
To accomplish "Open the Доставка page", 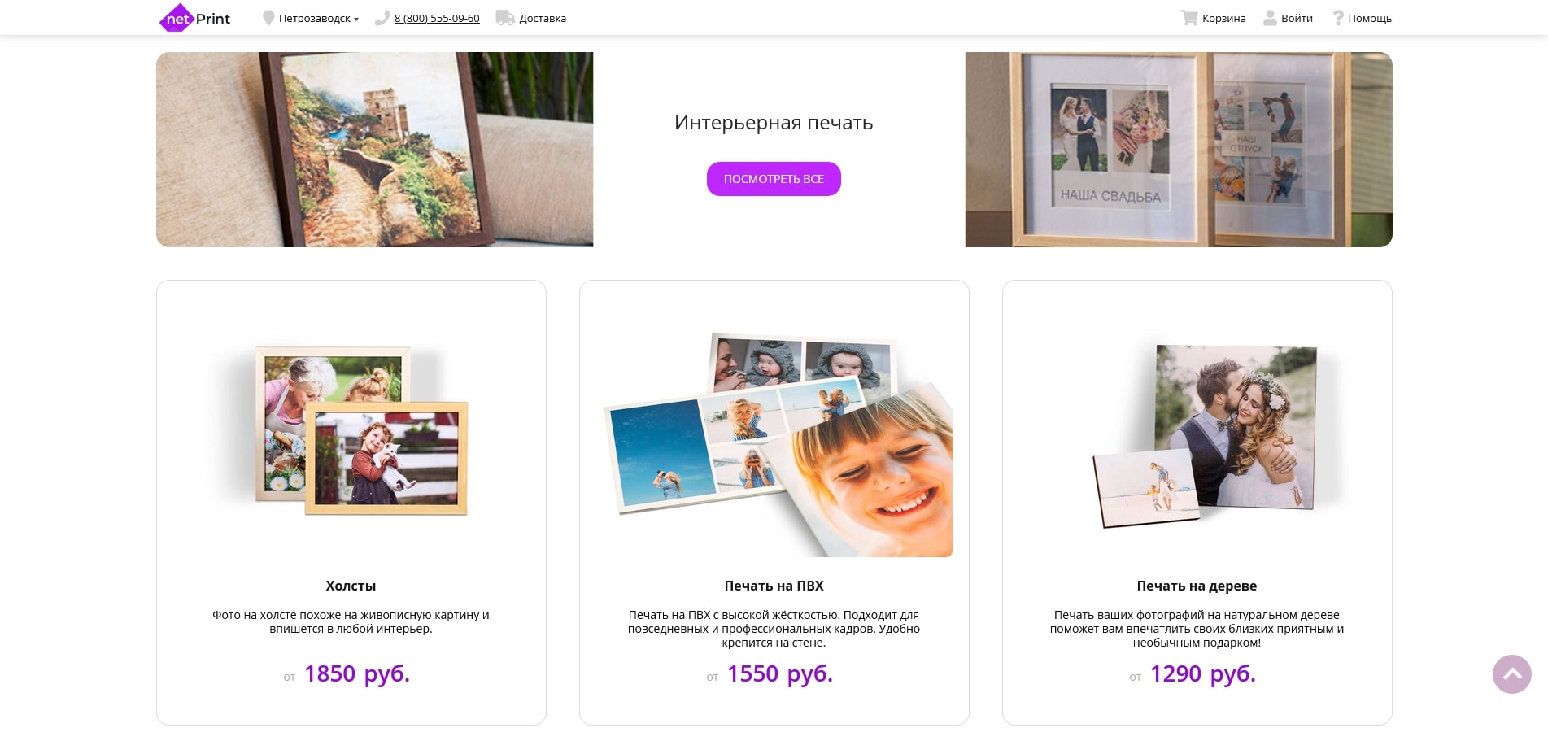I will pyautogui.click(x=543, y=18).
